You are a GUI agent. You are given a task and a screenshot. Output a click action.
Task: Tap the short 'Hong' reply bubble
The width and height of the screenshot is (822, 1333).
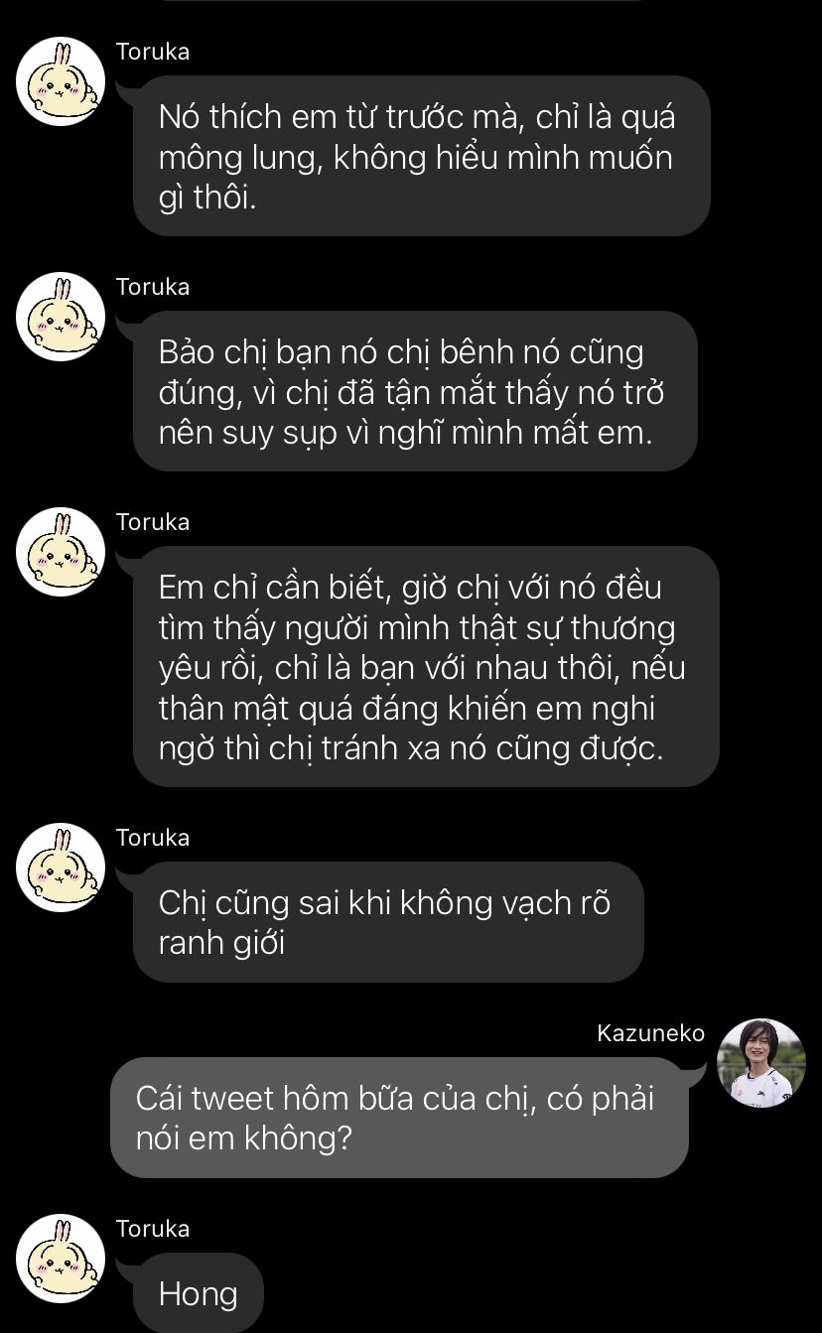199,1292
